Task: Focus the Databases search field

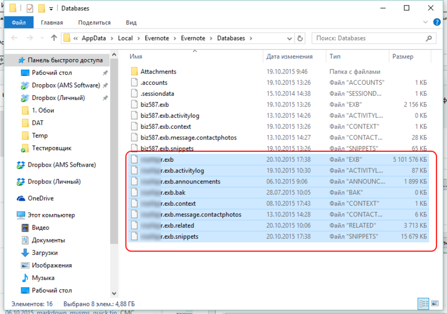Action: point(374,38)
